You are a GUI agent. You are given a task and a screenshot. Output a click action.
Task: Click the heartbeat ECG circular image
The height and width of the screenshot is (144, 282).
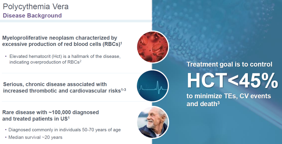[x=153, y=86]
